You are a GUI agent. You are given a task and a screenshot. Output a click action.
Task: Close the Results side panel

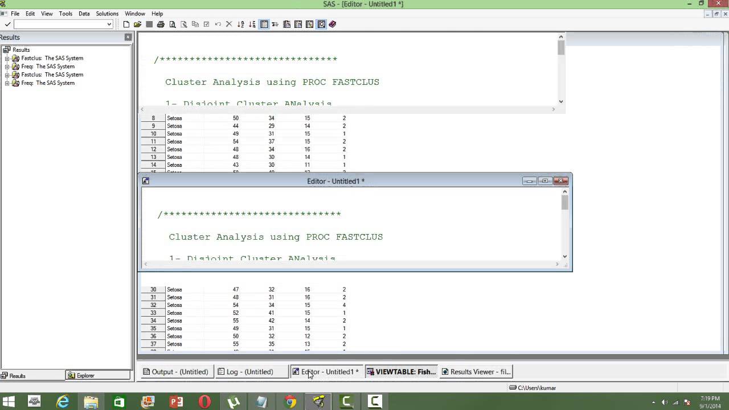[x=128, y=37]
